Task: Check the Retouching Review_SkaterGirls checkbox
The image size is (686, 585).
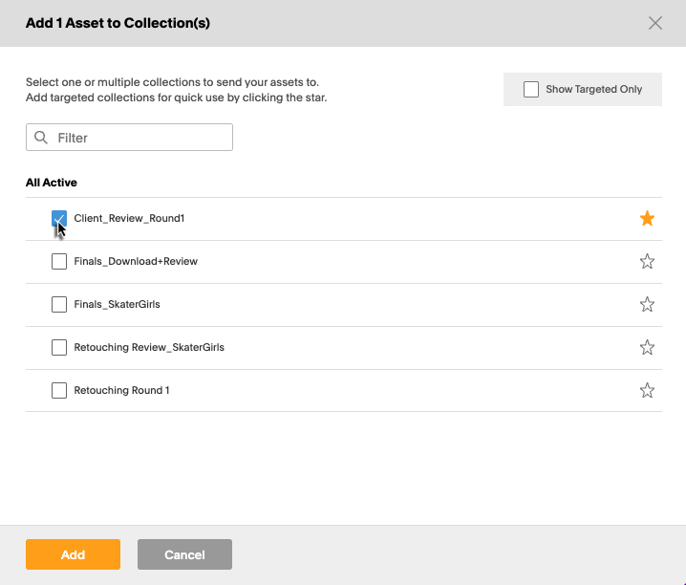Action: click(x=59, y=347)
